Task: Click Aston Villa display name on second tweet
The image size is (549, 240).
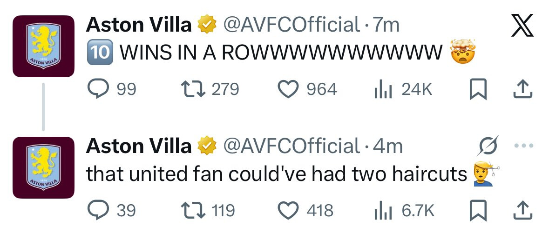Action: point(139,147)
